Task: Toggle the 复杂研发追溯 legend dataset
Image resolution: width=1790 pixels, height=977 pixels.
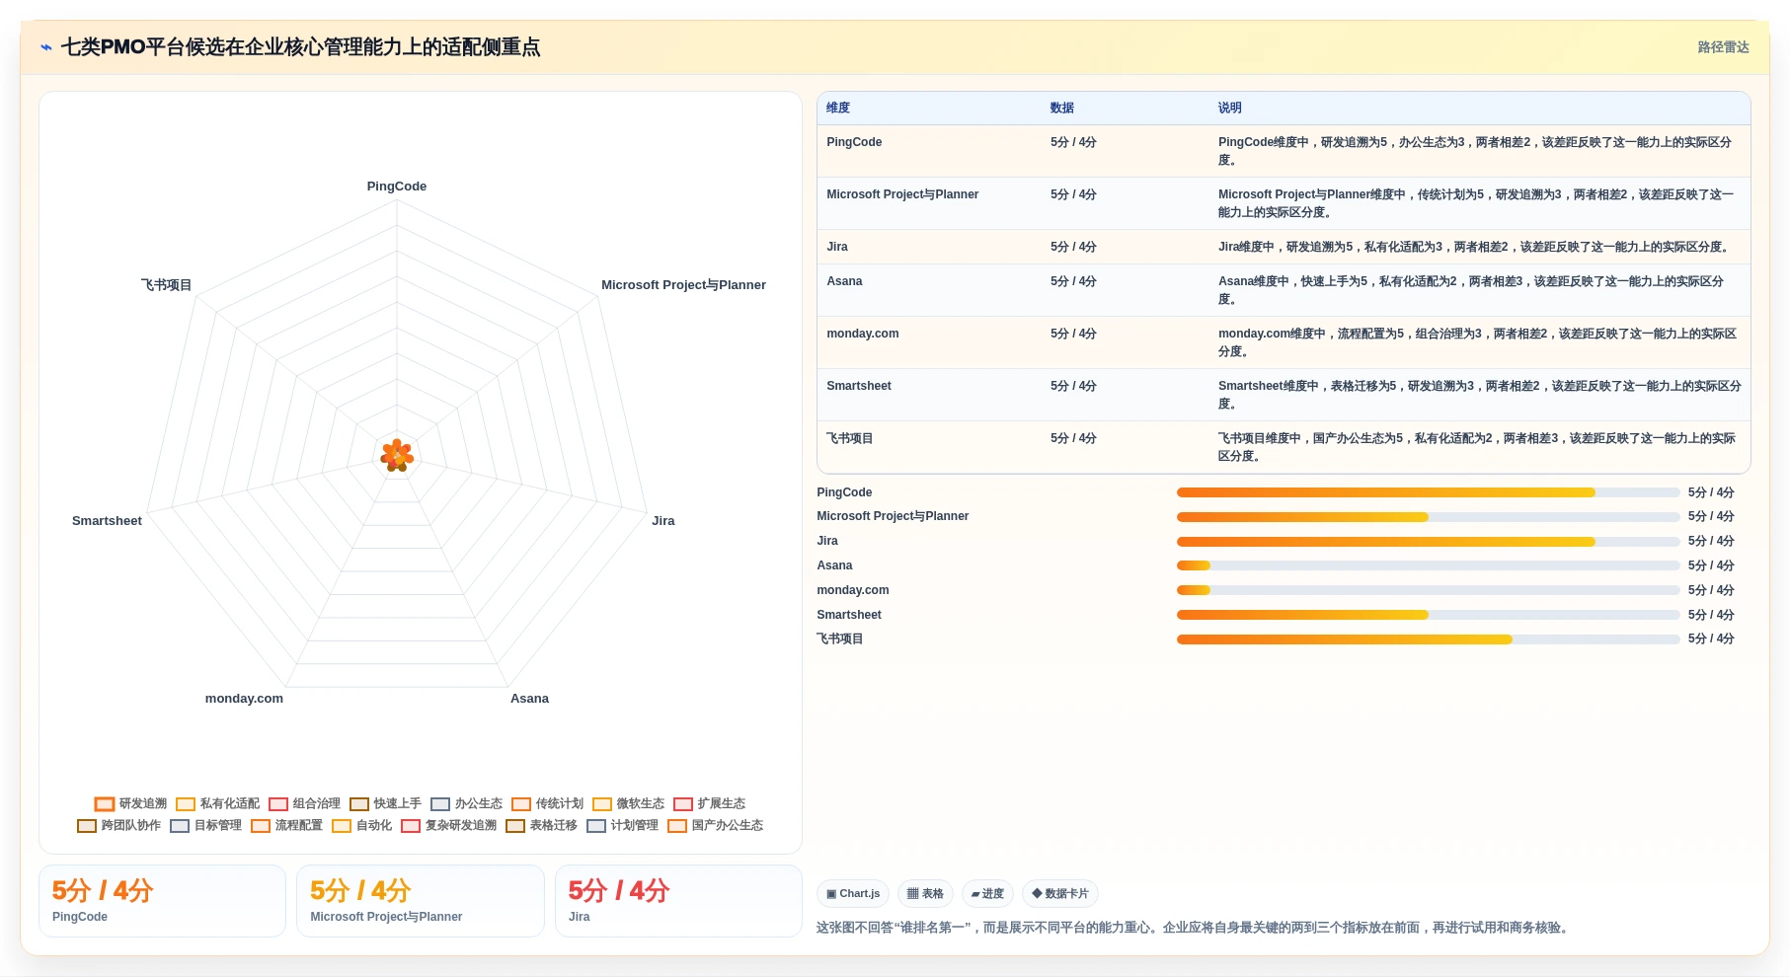Action: [448, 826]
